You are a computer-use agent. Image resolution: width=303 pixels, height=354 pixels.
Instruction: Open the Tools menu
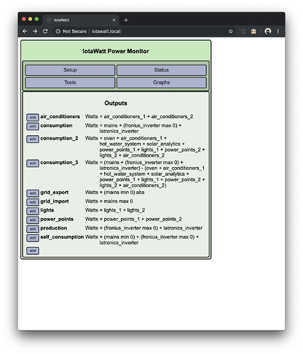click(70, 83)
